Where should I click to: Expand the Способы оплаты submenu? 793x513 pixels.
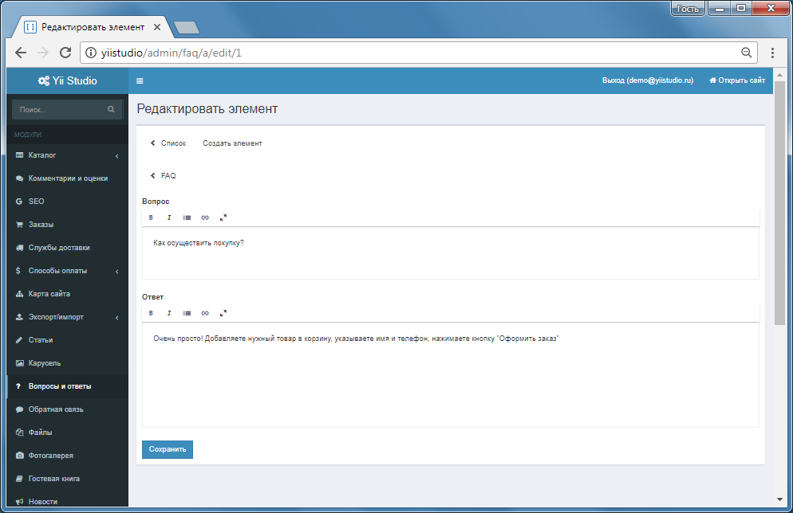[116, 272]
